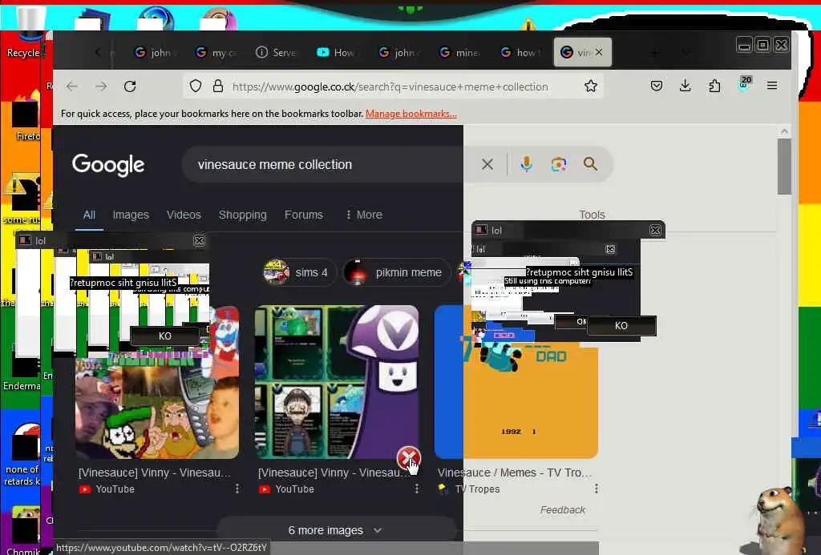This screenshot has width=821, height=555.
Task: Open the Tools search options
Action: pyautogui.click(x=592, y=215)
